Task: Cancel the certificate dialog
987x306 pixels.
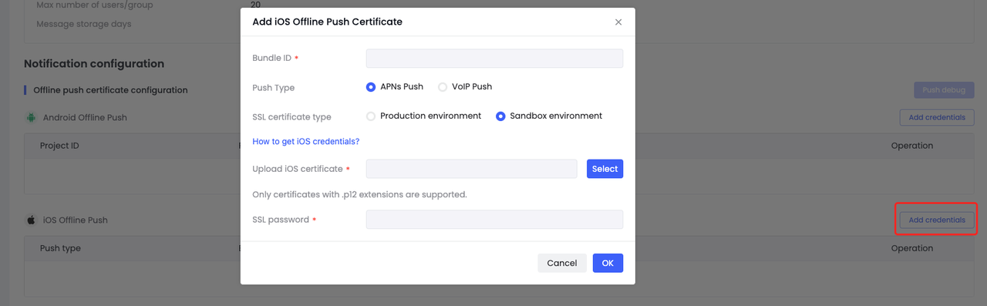Action: [562, 263]
